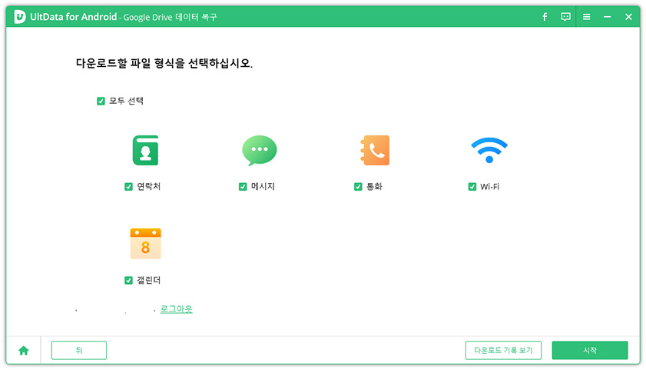
Task: Open the feedback chat icon
Action: pyautogui.click(x=565, y=17)
